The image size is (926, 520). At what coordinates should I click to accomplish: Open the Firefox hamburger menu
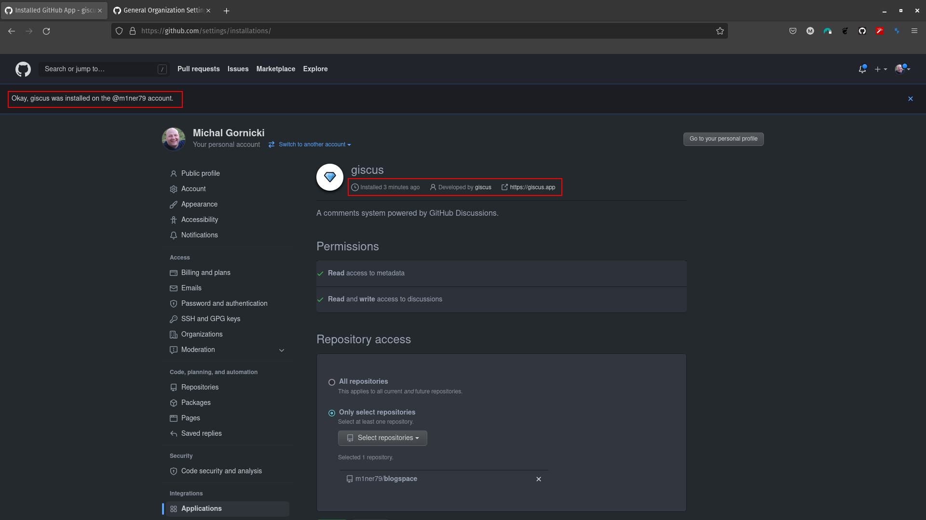[x=914, y=31]
